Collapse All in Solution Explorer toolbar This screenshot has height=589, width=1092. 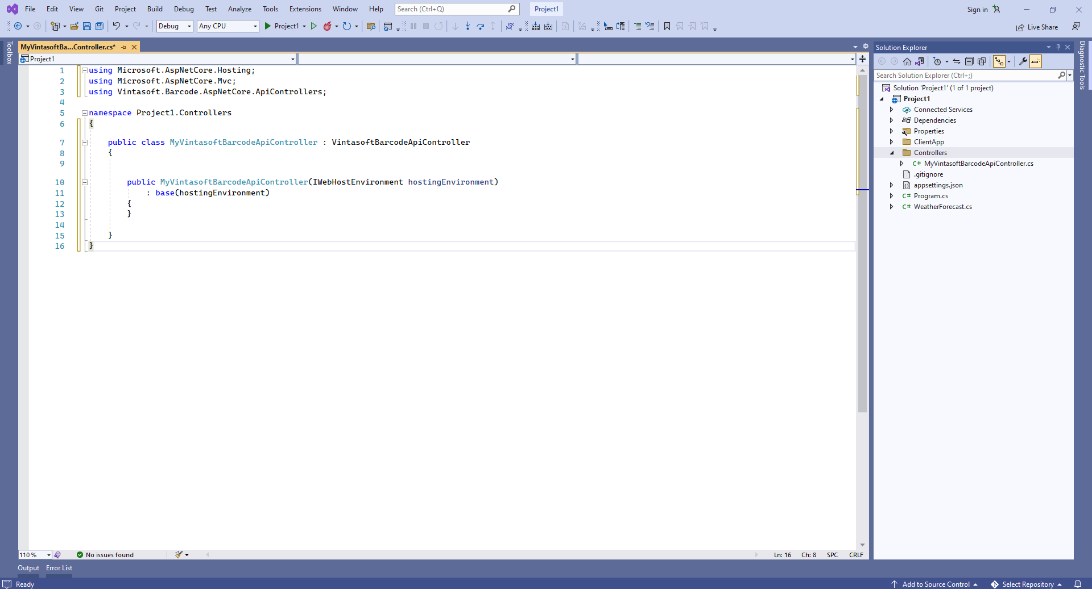(969, 61)
